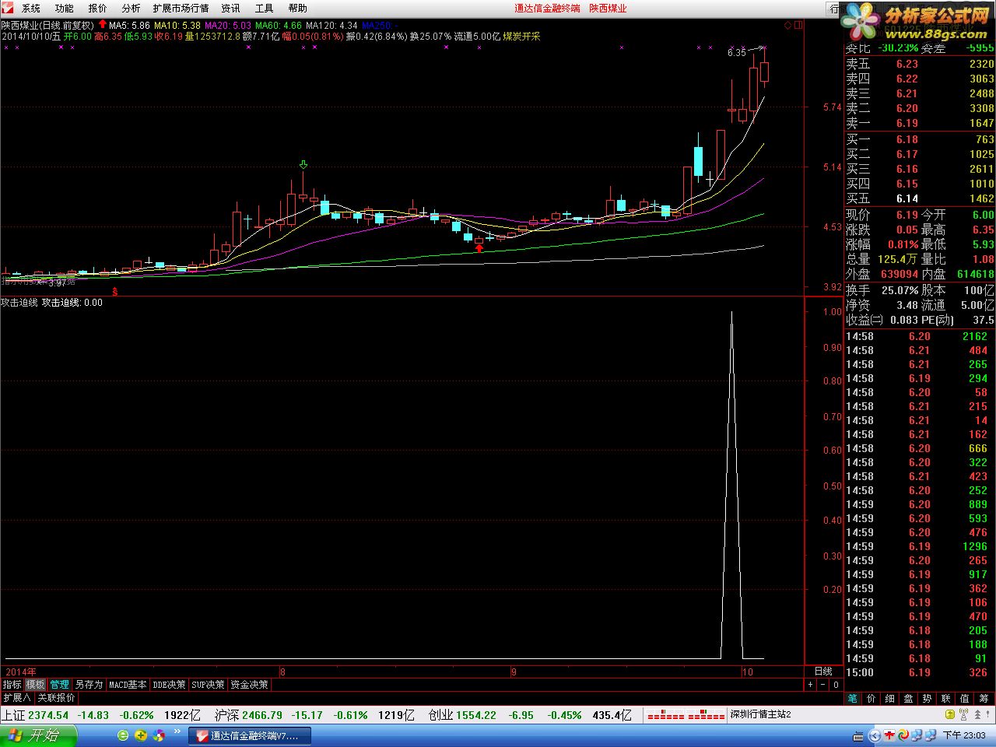Select the 价 tab in side panel
996x747 pixels.
(x=871, y=698)
